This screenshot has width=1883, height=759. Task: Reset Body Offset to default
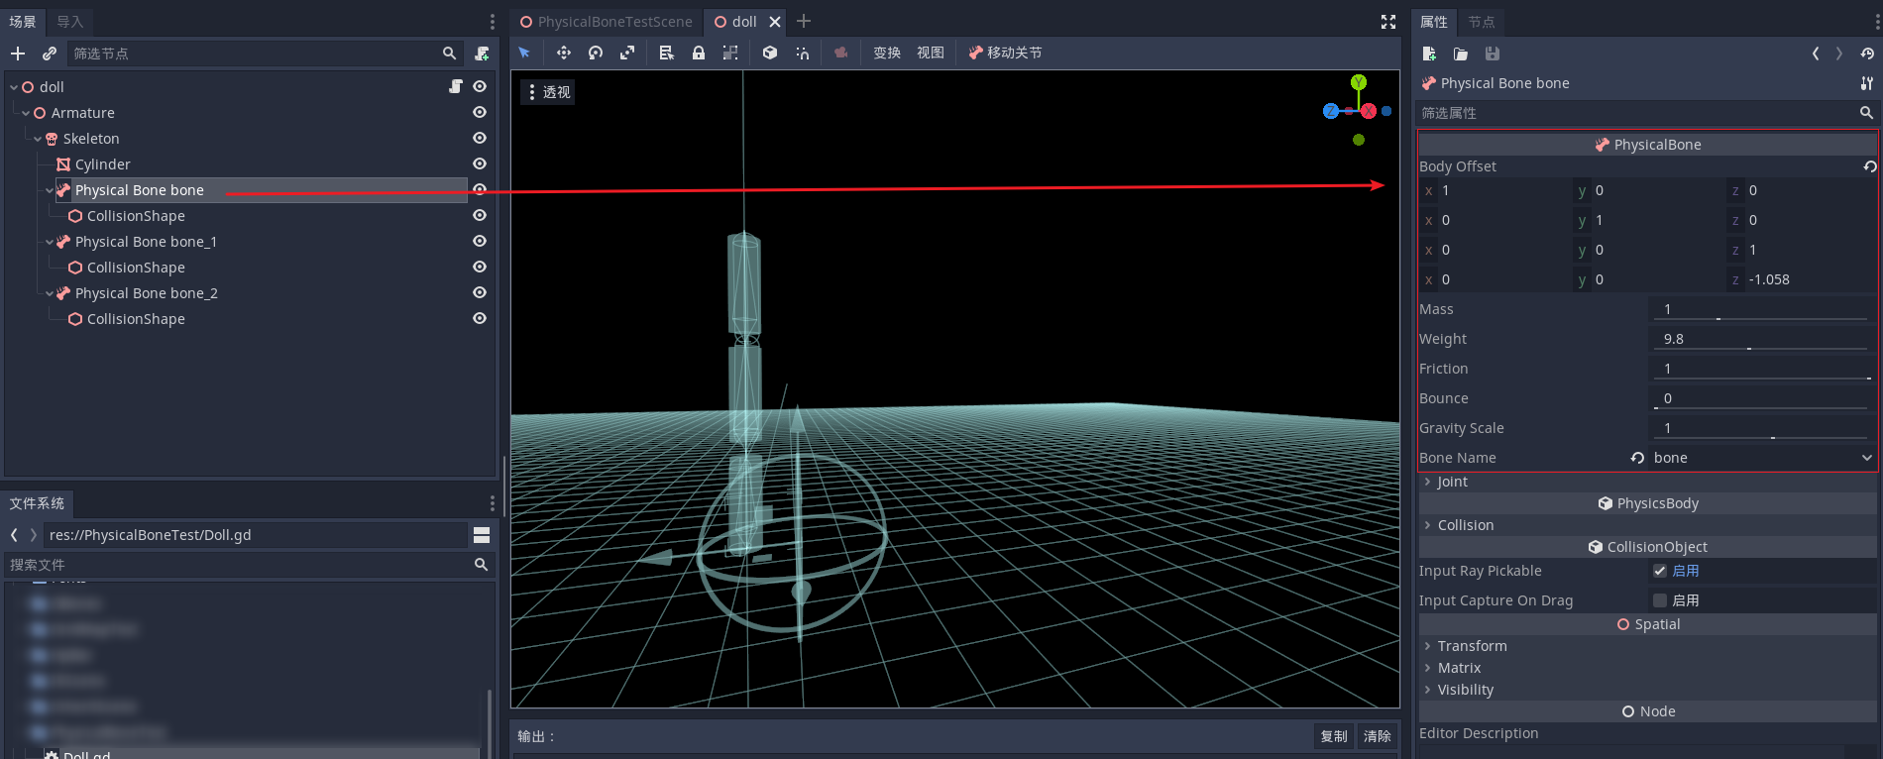tap(1870, 166)
